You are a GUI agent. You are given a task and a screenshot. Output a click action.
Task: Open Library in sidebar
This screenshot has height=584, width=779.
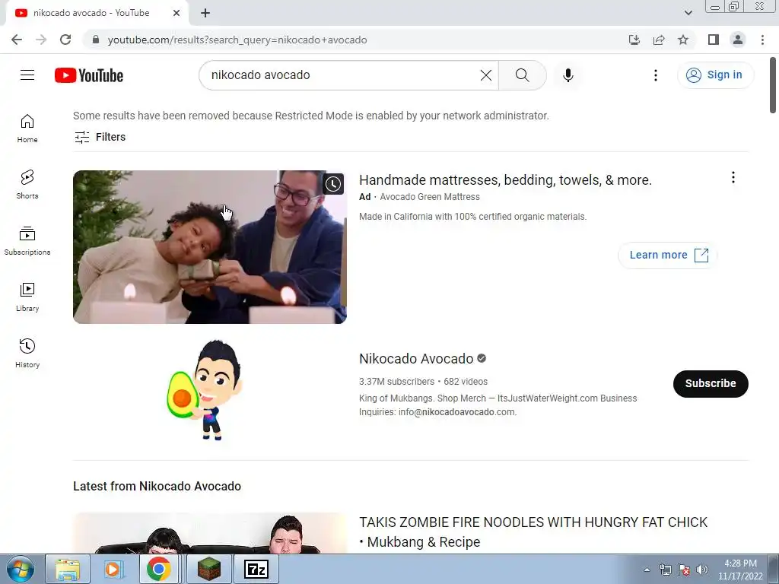27,297
